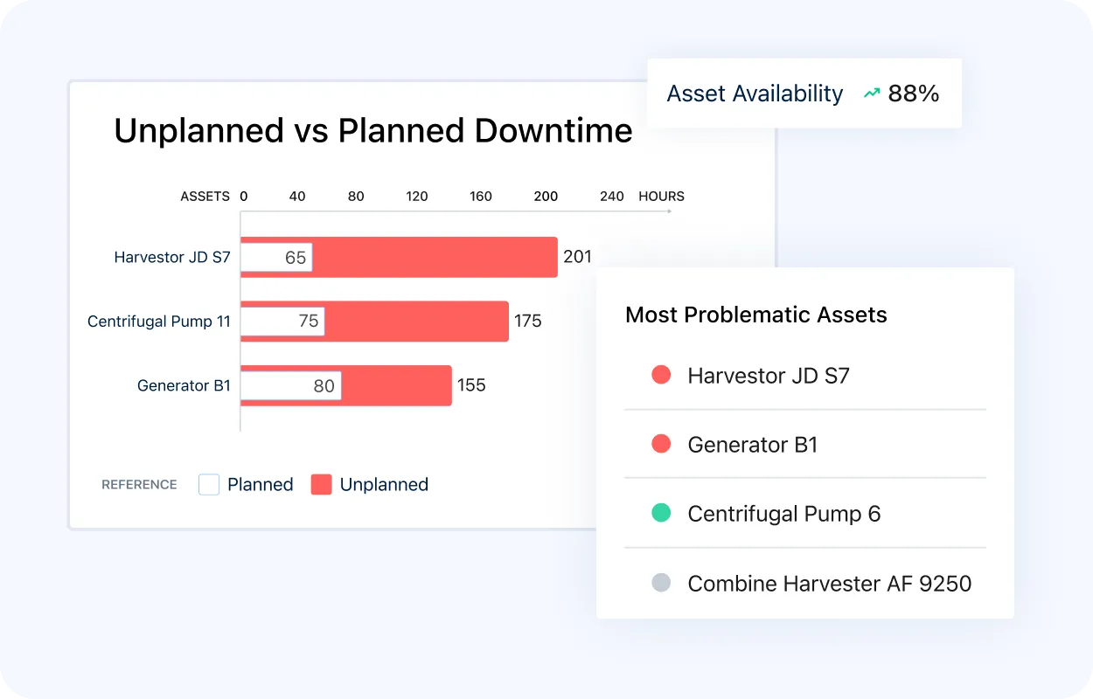Select Combine Harvester AF 9250 entry

coord(830,584)
